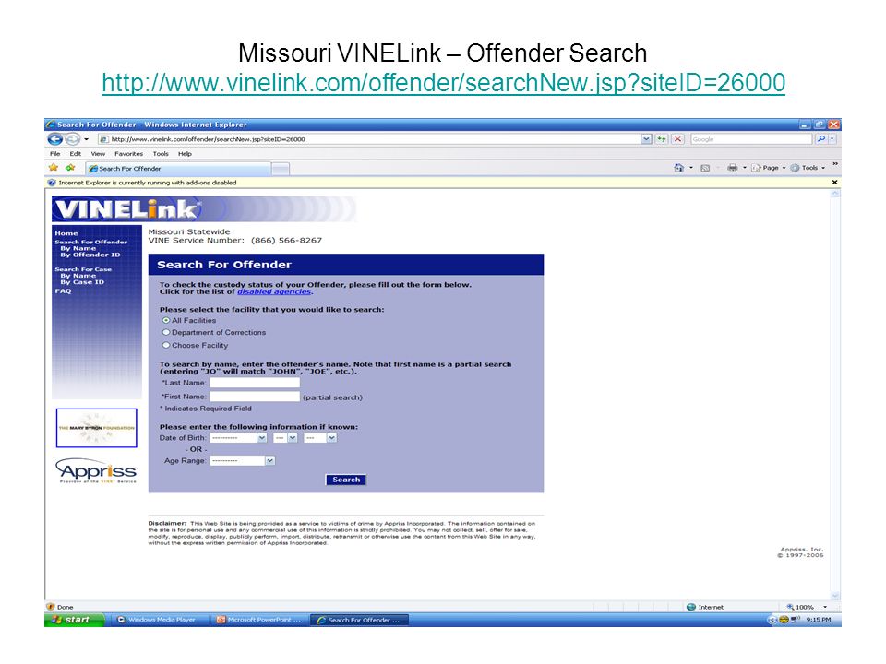886x664 pixels.
Task: Click By Case ID sidebar link
Action: coord(82,282)
